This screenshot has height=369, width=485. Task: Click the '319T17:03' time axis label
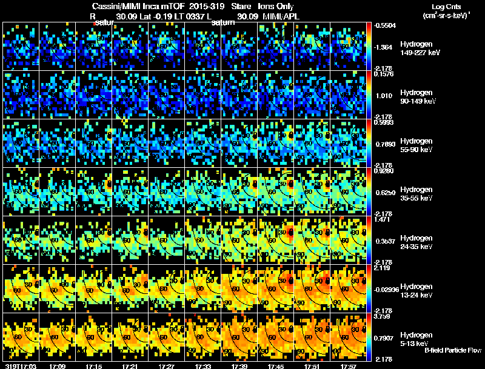coord(21,366)
